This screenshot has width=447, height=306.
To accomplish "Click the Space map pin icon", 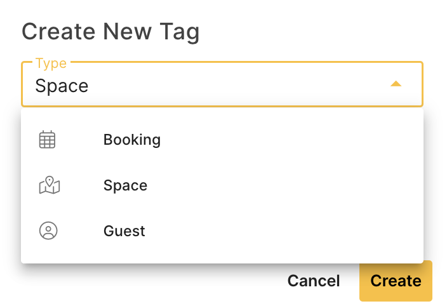I will [50, 185].
